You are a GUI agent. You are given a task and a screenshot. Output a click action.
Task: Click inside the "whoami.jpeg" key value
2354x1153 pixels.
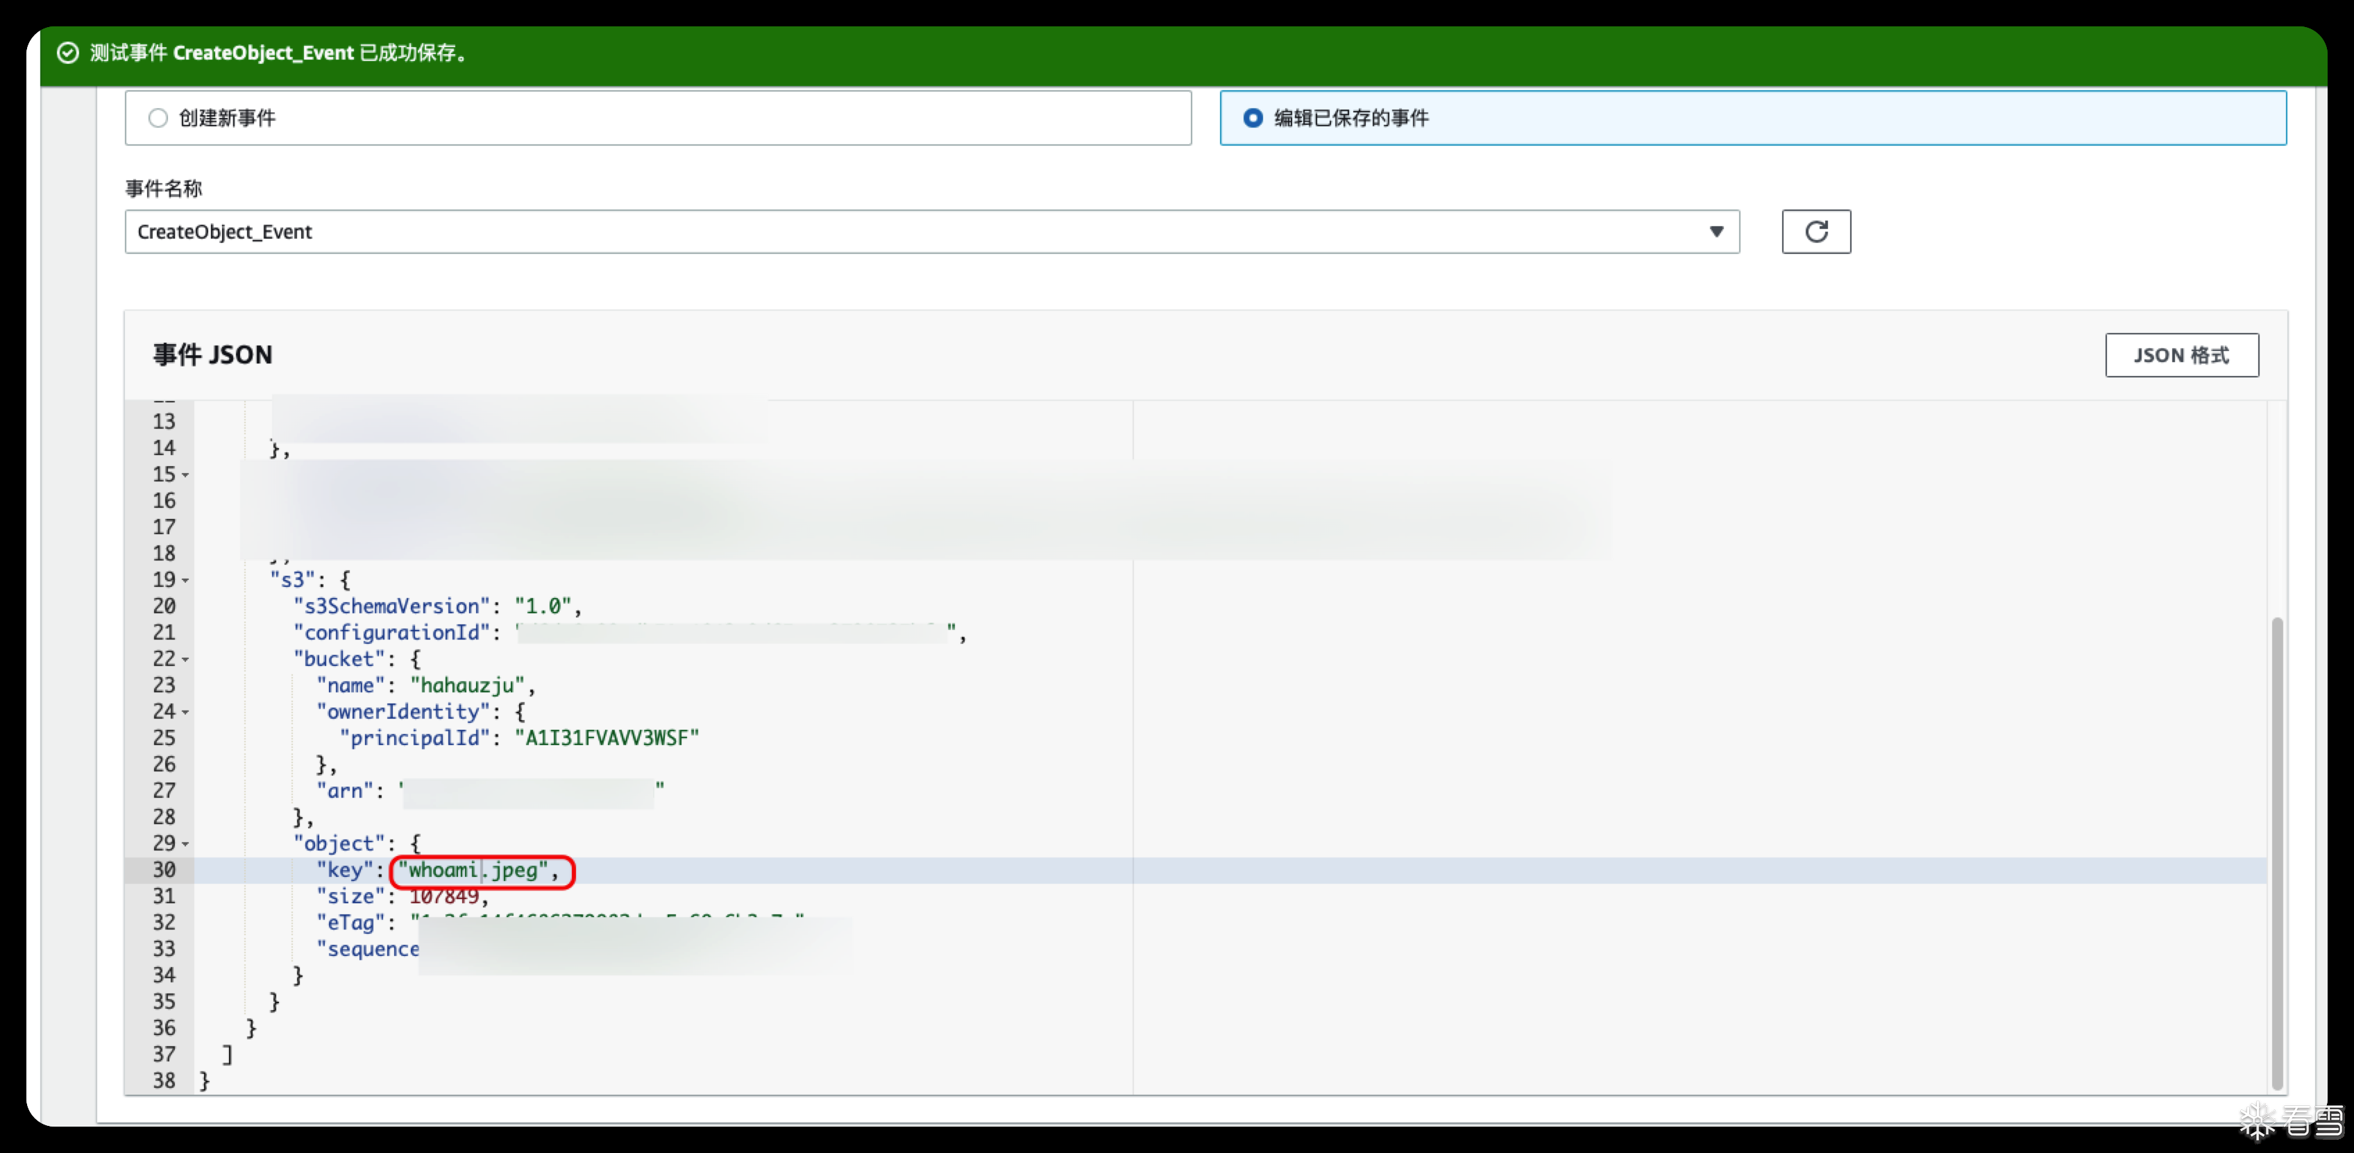click(473, 871)
